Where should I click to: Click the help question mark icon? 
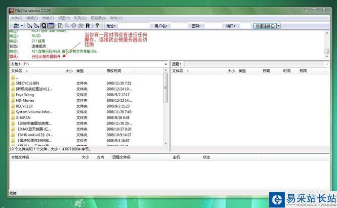click(97, 26)
